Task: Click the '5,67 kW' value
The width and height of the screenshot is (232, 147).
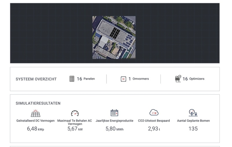Action: [75, 129]
